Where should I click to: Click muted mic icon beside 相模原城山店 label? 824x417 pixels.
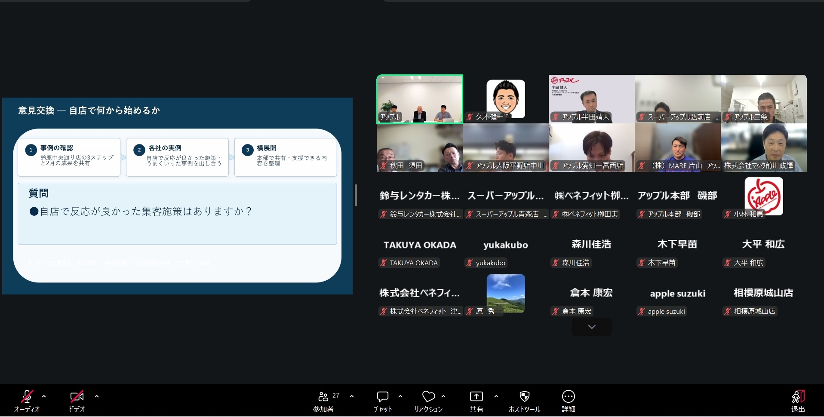point(728,311)
